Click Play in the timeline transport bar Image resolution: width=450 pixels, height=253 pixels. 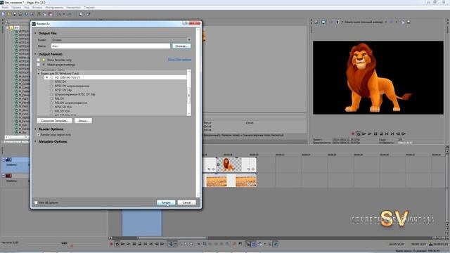point(128,244)
